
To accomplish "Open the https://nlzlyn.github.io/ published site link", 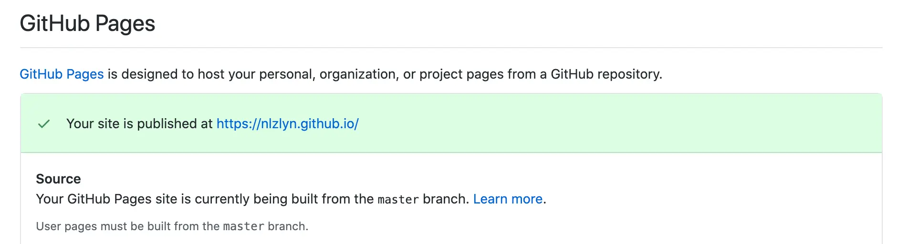I will point(287,124).
